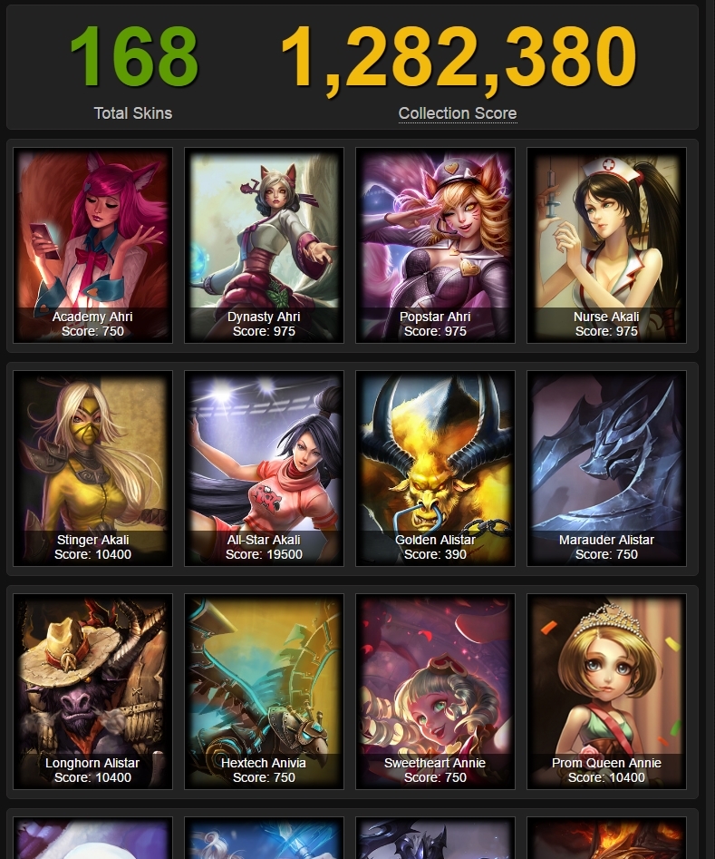Click the All-Star Akali skin thumbnail

point(264,468)
